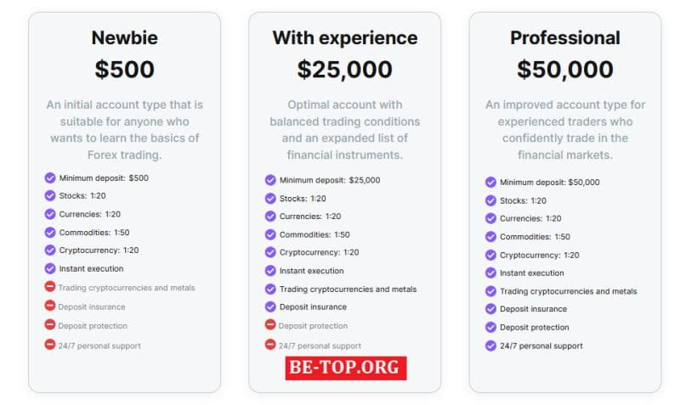The image size is (680, 405).
Task: Click the checkmark beside With experience Commodities: 1:50
Action: (270, 234)
